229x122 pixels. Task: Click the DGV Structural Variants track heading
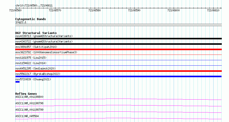[x=36, y=33]
